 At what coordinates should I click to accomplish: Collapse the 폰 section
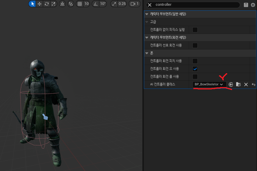(x=147, y=53)
